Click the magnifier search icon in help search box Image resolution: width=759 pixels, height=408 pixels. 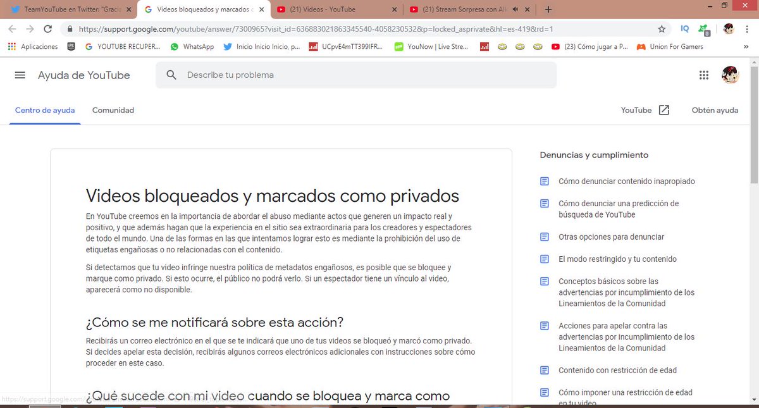(171, 75)
